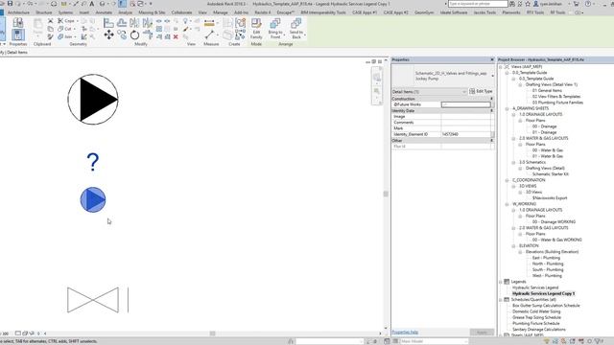This screenshot has width=614, height=345.
Task: Click the large black jockey pump symbol
Action: tap(93, 100)
